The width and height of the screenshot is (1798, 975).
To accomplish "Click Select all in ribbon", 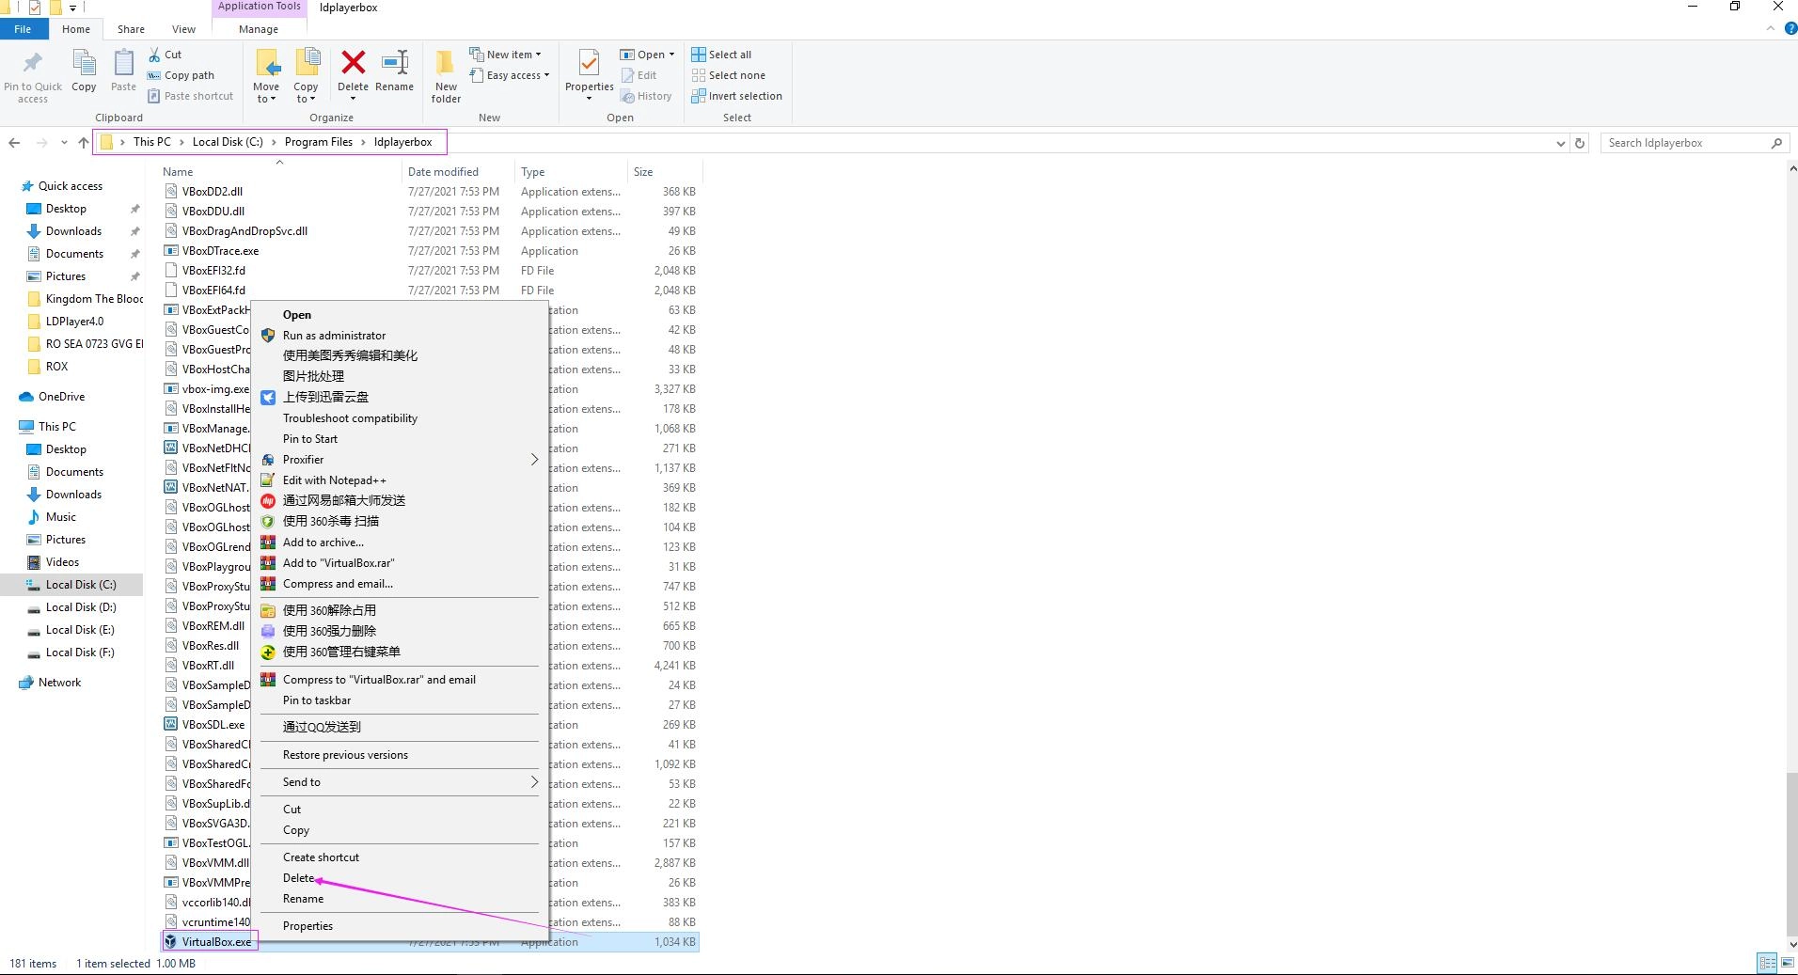I will tap(721, 55).
